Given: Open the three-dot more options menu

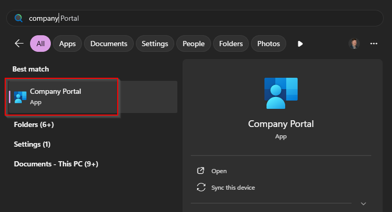Looking at the screenshot, I should [x=374, y=44].
